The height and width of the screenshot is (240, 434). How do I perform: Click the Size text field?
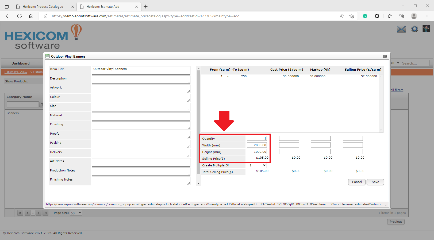click(x=141, y=107)
